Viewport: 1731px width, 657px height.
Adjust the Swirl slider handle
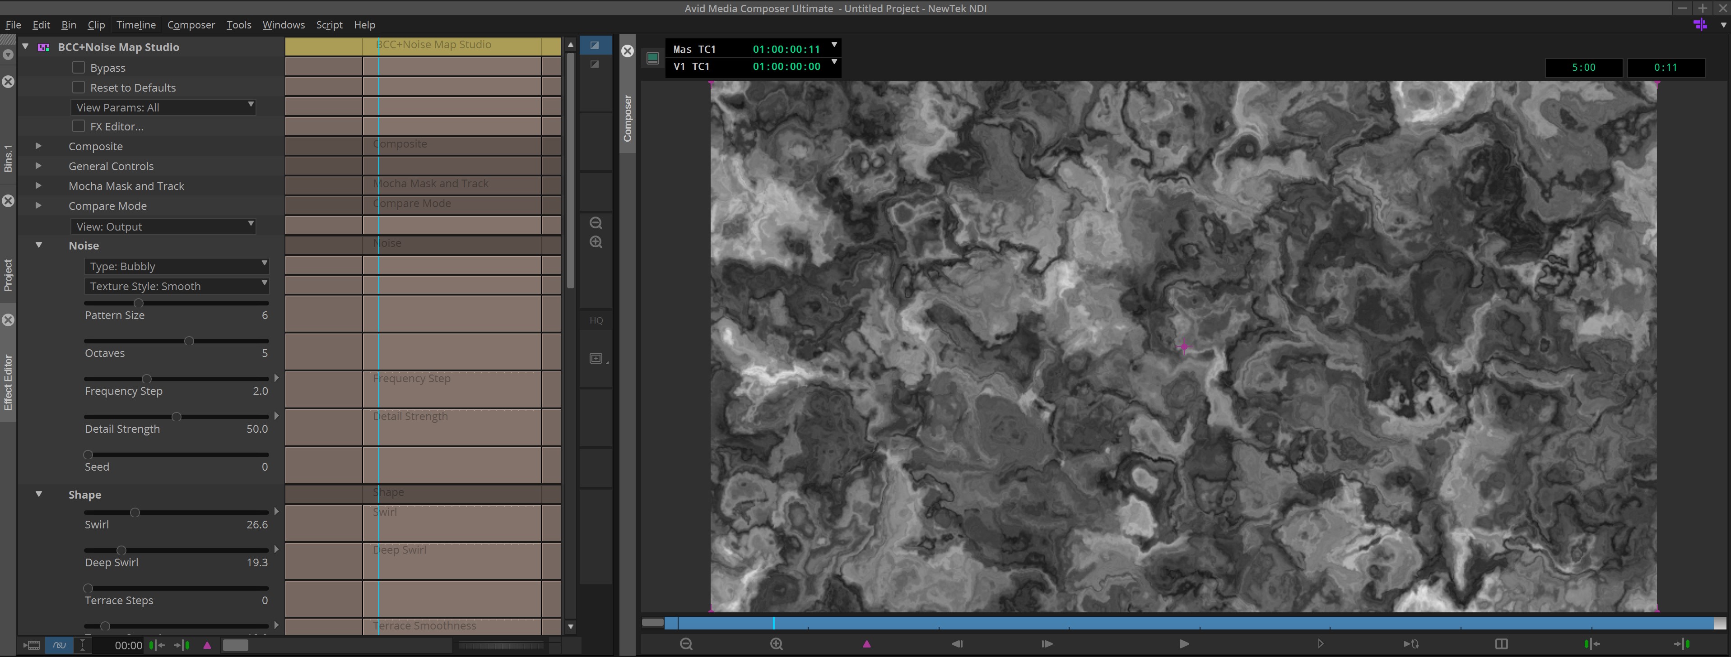pyautogui.click(x=135, y=513)
